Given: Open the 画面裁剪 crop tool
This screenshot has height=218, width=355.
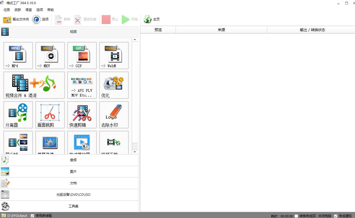Looking at the screenshot, I should [x=50, y=115].
